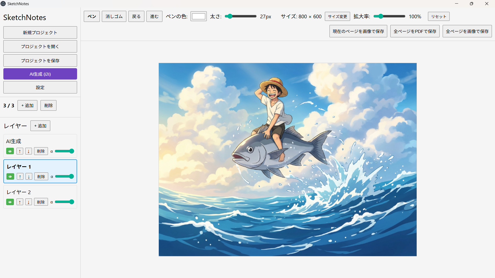Close the SketchNotes window

(487, 4)
